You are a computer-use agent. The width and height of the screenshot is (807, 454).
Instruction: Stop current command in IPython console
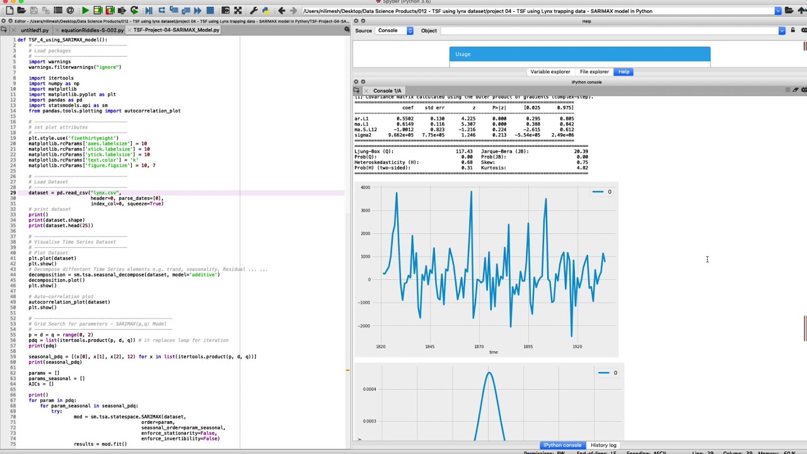(x=787, y=90)
